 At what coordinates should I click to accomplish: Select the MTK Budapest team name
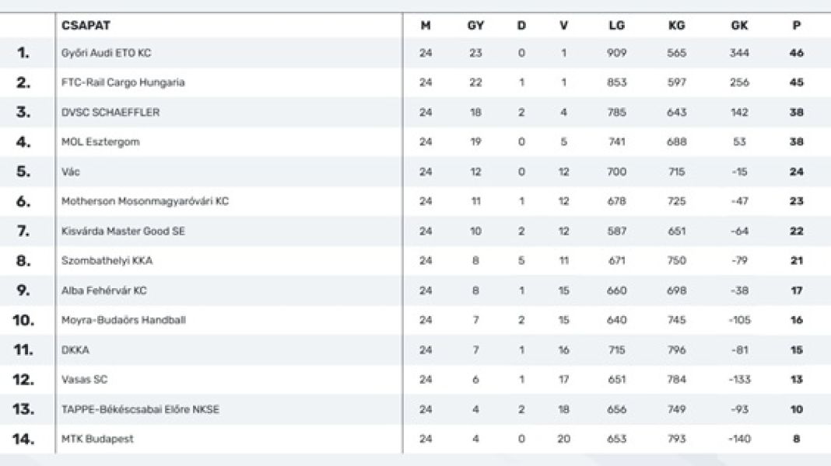[x=97, y=439]
